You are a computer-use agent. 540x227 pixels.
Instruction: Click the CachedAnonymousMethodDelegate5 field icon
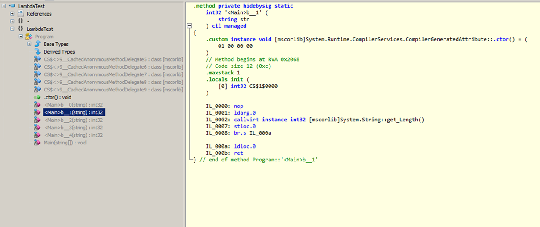point(37,59)
